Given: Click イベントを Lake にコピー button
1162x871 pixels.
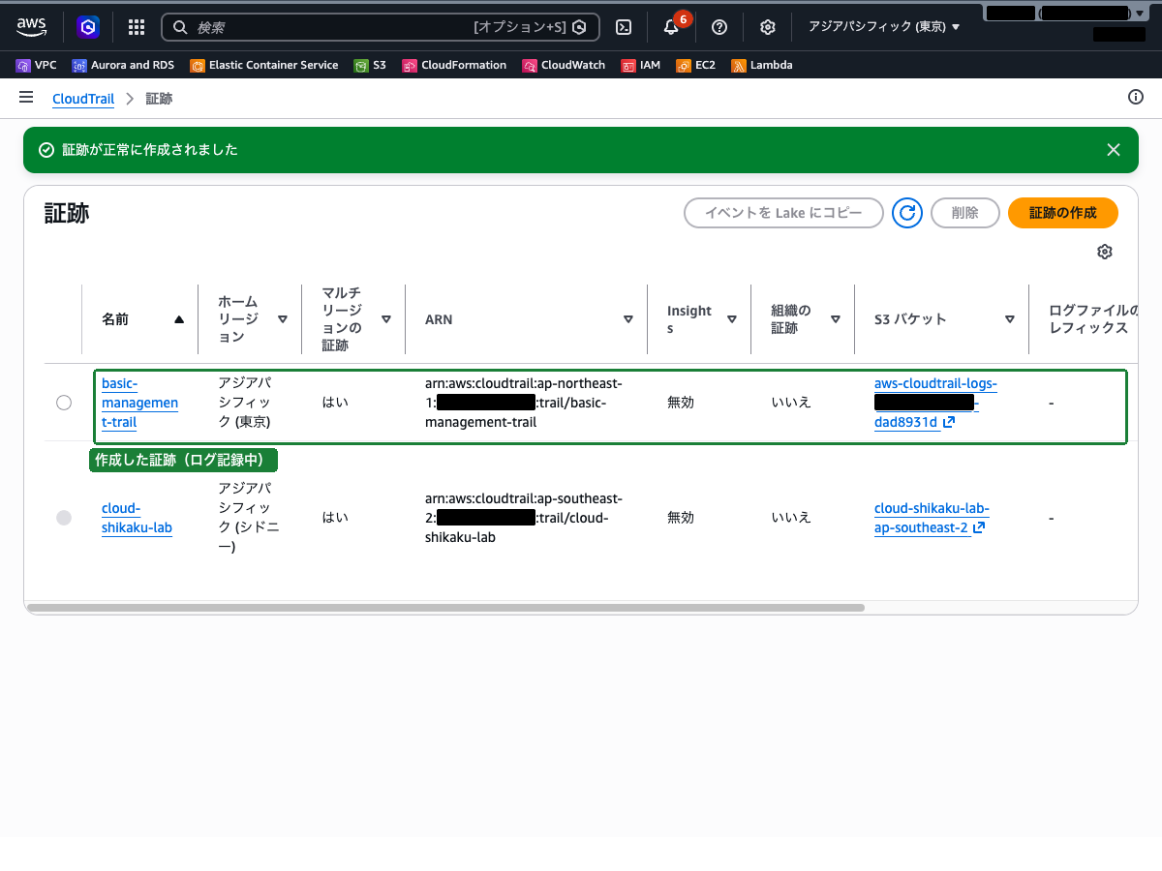Looking at the screenshot, I should click(x=783, y=213).
